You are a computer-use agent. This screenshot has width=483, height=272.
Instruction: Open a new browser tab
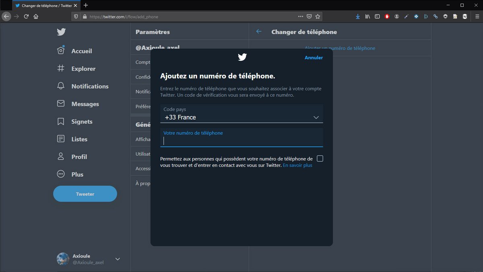[86, 5]
